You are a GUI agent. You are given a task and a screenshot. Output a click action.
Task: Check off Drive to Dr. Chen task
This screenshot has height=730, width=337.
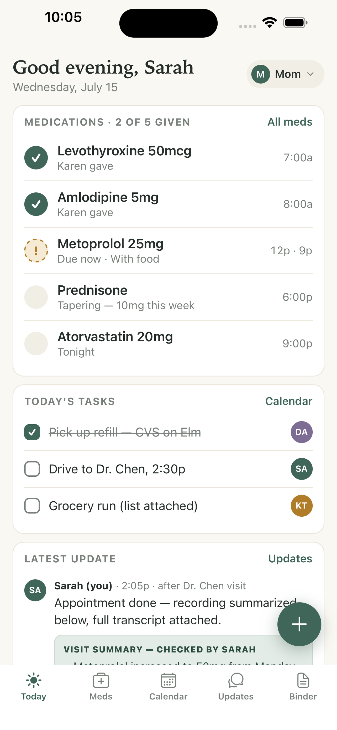pyautogui.click(x=32, y=469)
